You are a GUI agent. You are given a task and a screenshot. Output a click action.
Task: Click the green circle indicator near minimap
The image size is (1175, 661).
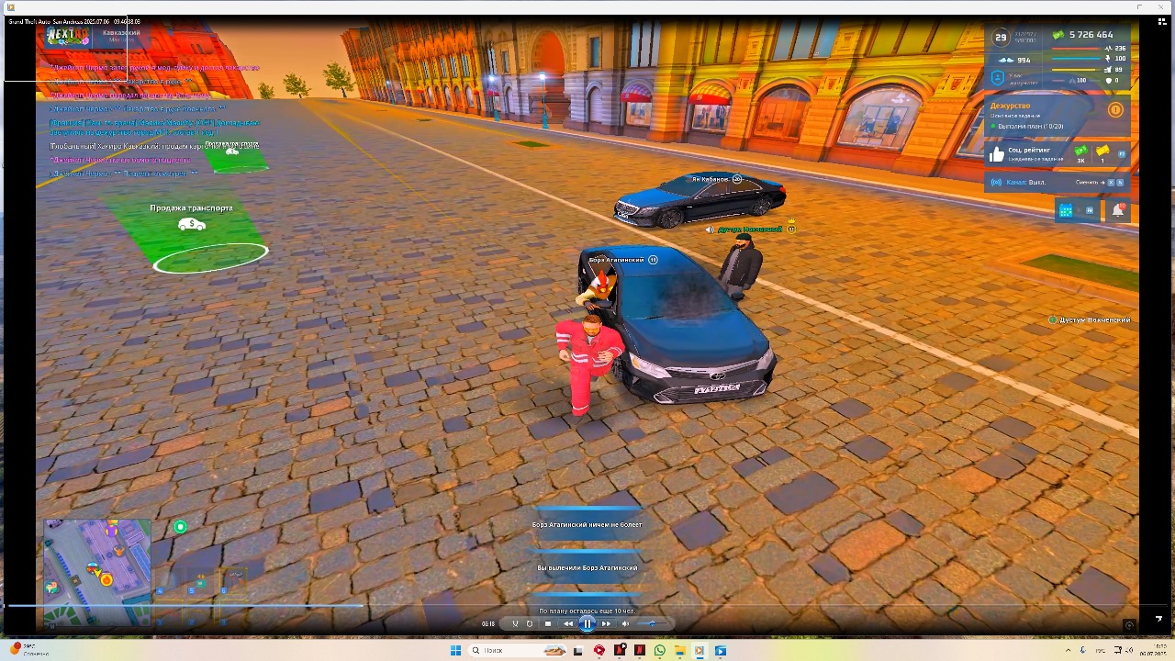coord(181,527)
